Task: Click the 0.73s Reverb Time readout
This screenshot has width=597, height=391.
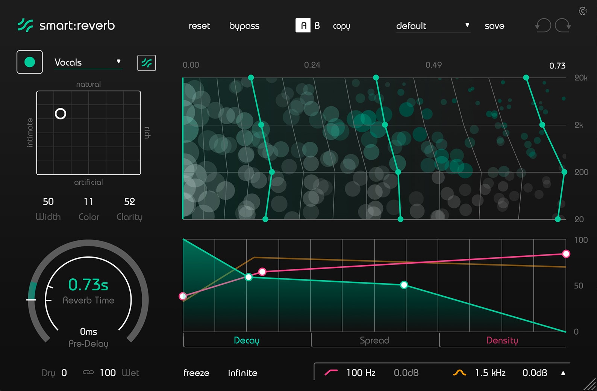Action: point(88,285)
